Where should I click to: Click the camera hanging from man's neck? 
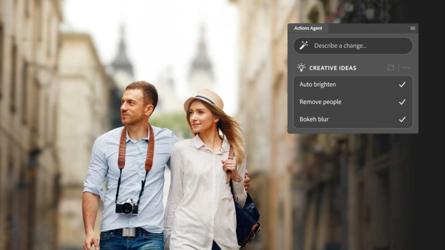tap(126, 207)
